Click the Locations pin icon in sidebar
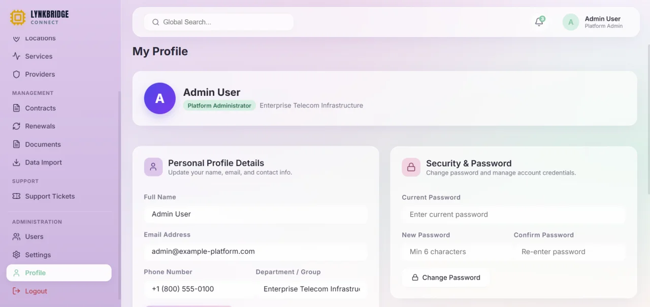Screen dimensions: 650x307 click(x=16, y=38)
